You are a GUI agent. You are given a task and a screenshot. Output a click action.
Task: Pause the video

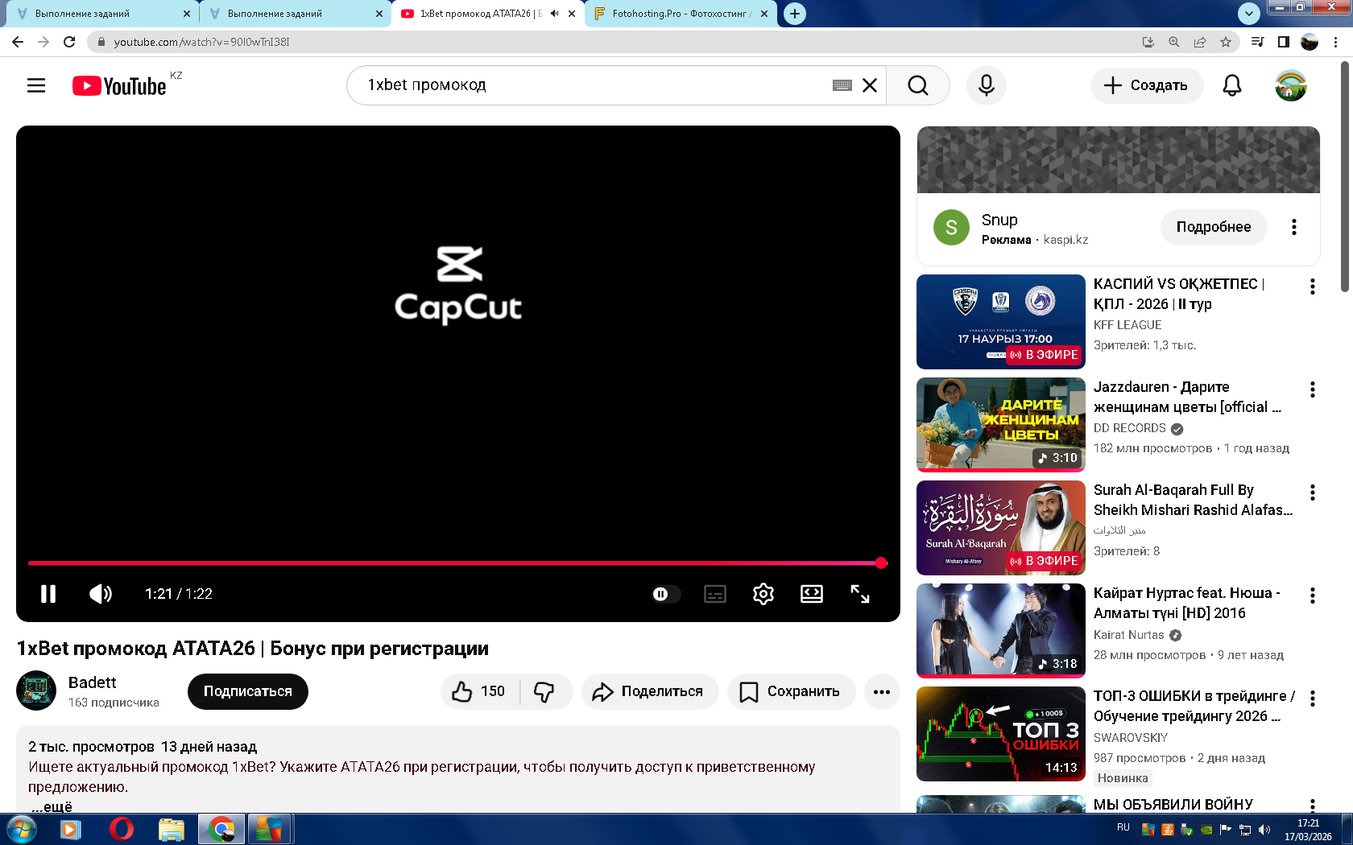(48, 594)
